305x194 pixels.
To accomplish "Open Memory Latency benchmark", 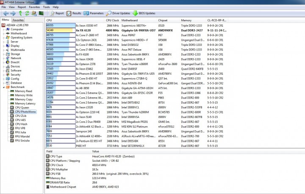I will 25,104.
